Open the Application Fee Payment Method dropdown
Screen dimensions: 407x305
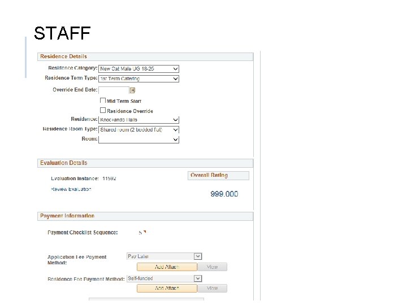(164, 256)
